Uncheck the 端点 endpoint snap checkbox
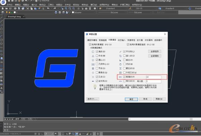The height and width of the screenshot is (136, 201). tap(97, 52)
